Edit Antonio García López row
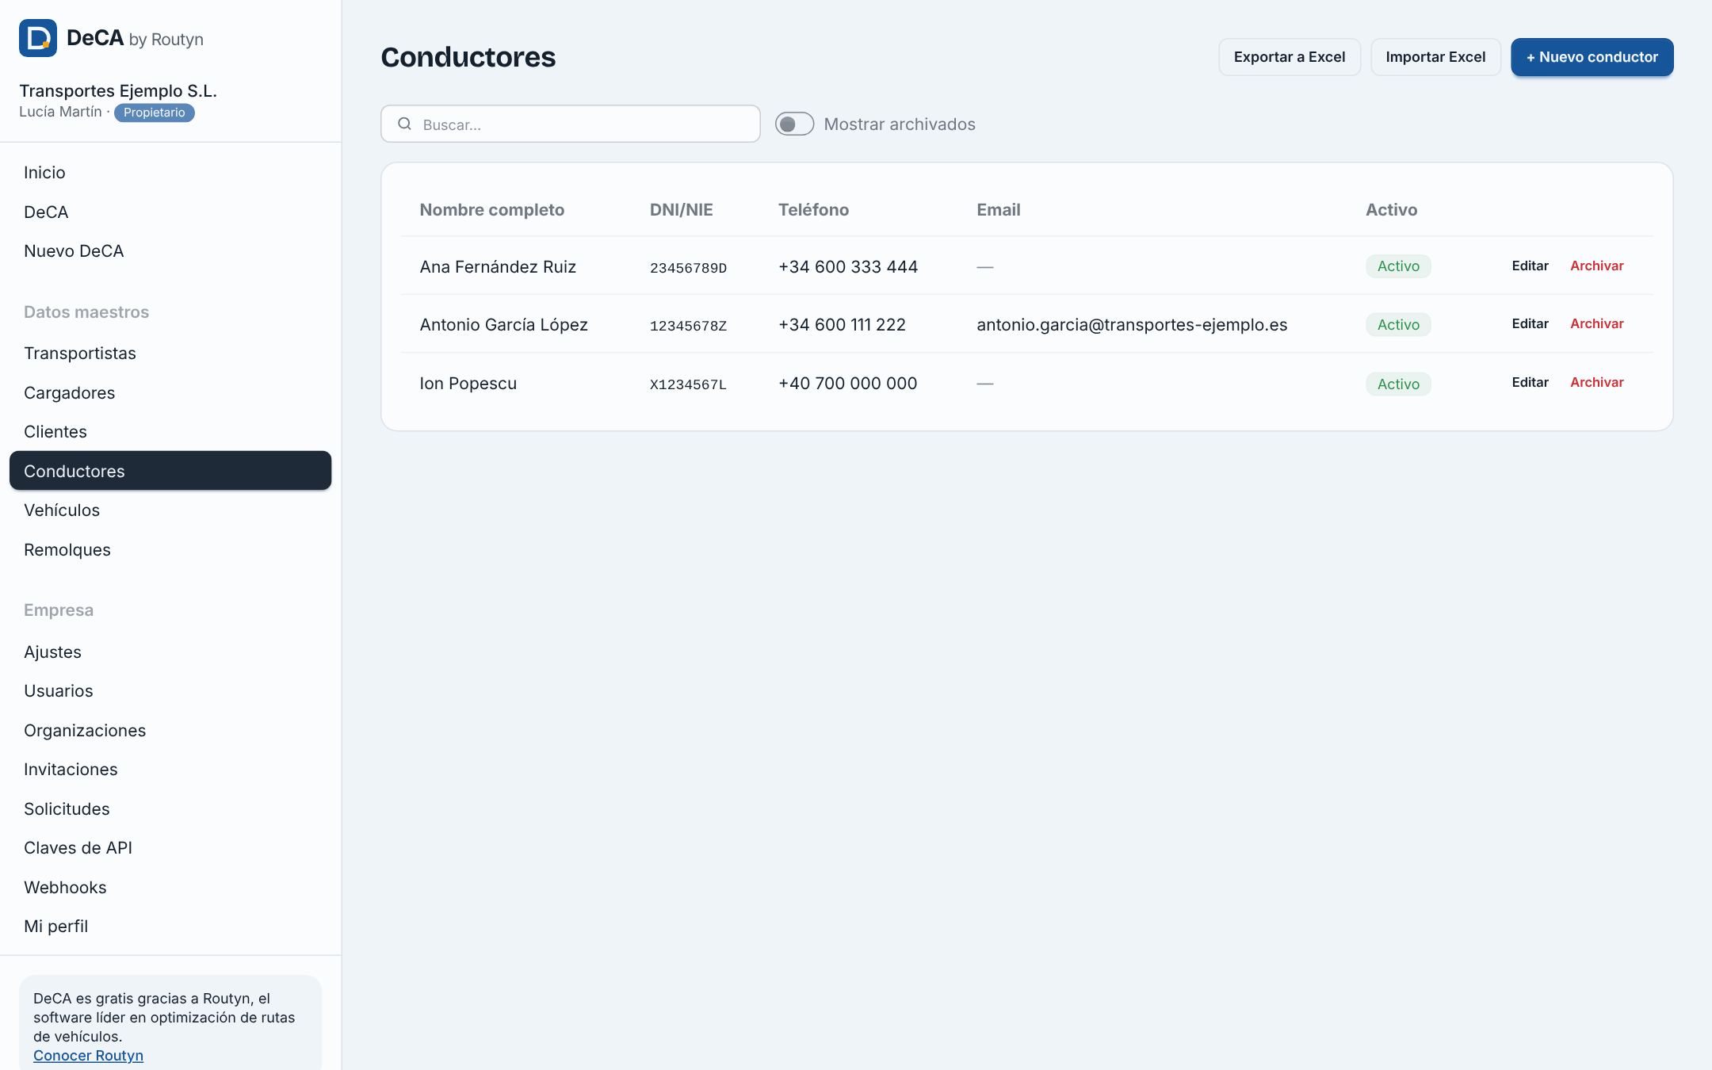1712x1070 pixels. pos(1530,323)
